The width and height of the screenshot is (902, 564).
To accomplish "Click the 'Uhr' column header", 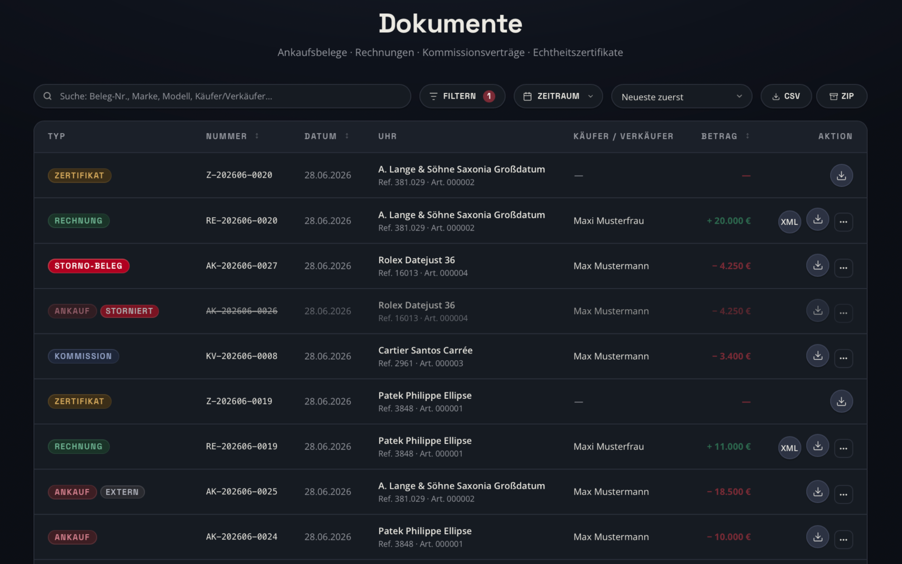I will pos(387,136).
